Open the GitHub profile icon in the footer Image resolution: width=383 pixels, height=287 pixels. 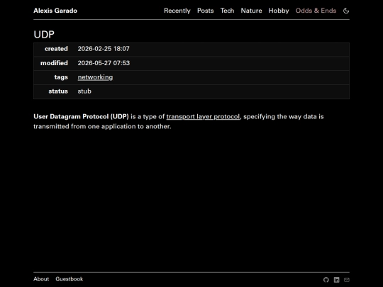point(326,280)
